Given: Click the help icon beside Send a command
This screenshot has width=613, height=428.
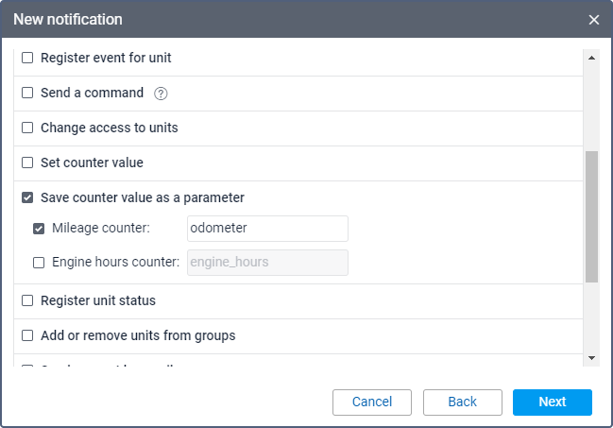Looking at the screenshot, I should coord(161,94).
